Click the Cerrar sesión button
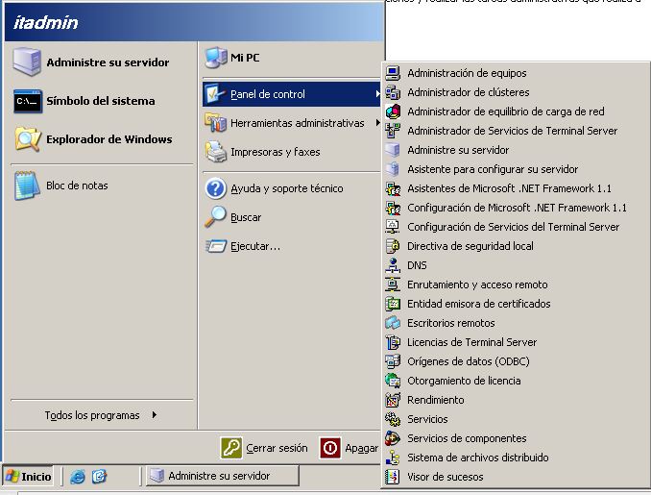The width and height of the screenshot is (651, 495). 264,448
